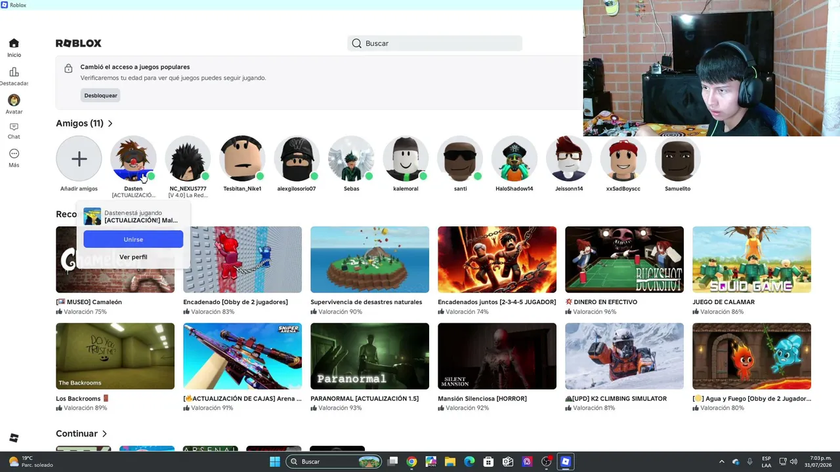This screenshot has width=840, height=472.
Task: Open K2 CLIMBING SIMULATOR thumbnail
Action: pyautogui.click(x=624, y=356)
